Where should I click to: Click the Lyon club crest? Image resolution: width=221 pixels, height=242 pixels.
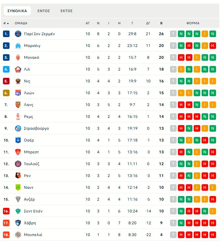point(18,93)
